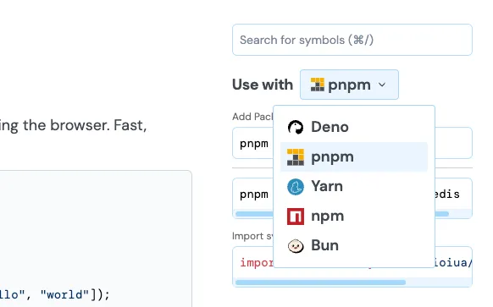Click the 'ing the browser. Fast,' description text
Image resolution: width=493 pixels, height=307 pixels.
pos(73,125)
